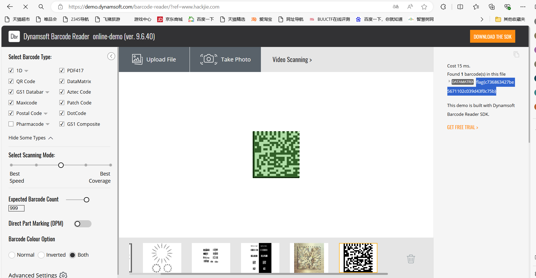Click the browser search magnifier icon
536x278 pixels.
coord(41,7)
